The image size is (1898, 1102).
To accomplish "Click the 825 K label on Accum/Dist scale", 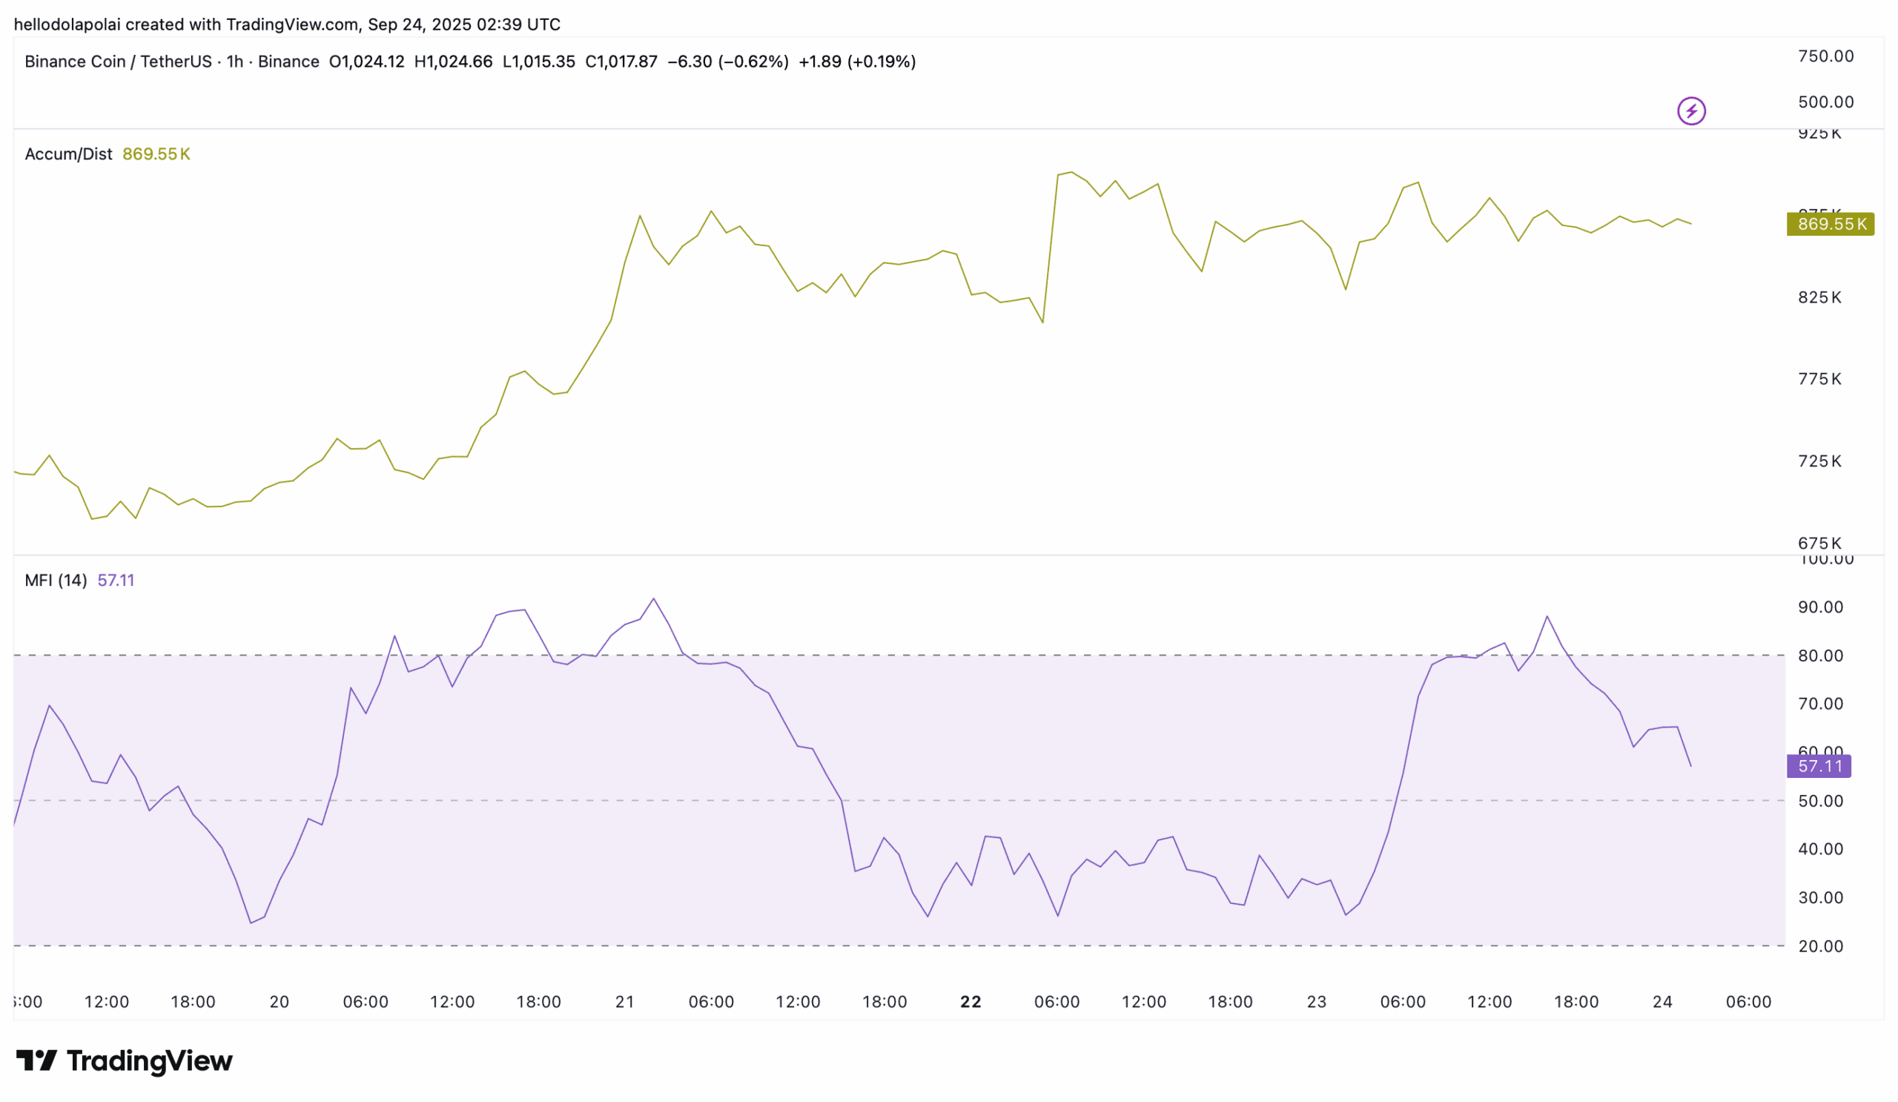I will (x=1819, y=297).
